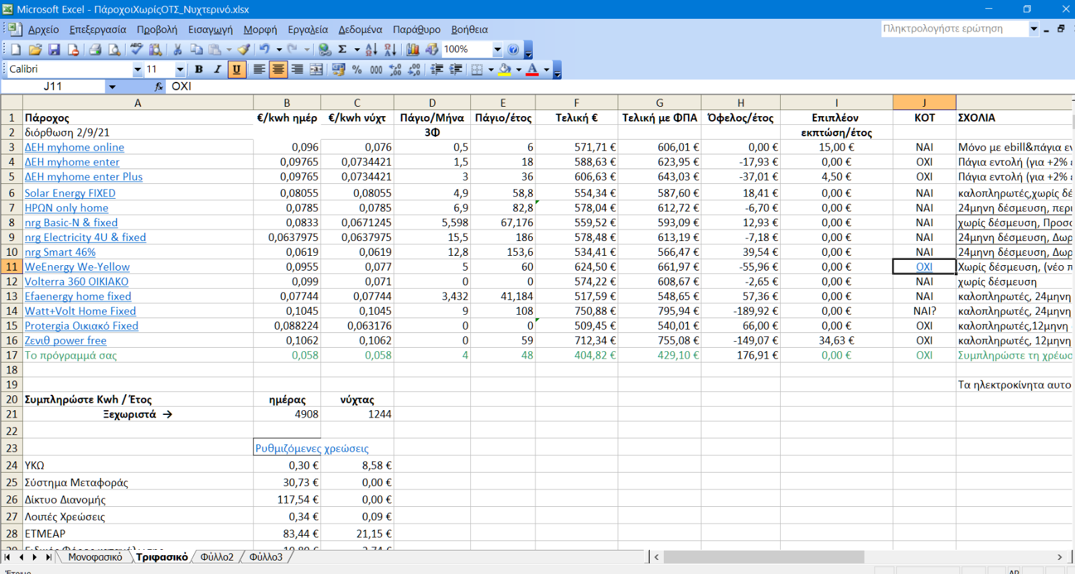This screenshot has width=1075, height=574.
Task: Open the Solar Energy FIXED link
Action: [x=70, y=193]
